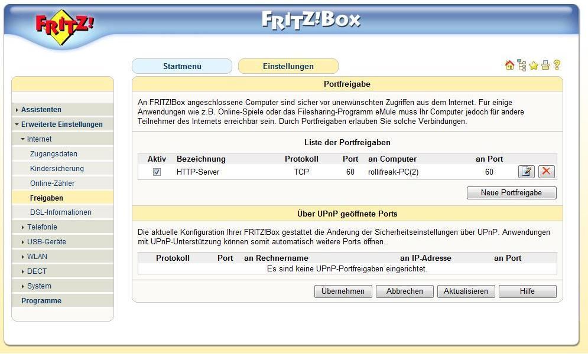The image size is (588, 354).
Task: Click the HTTP-Server name in the list
Action: [x=197, y=172]
